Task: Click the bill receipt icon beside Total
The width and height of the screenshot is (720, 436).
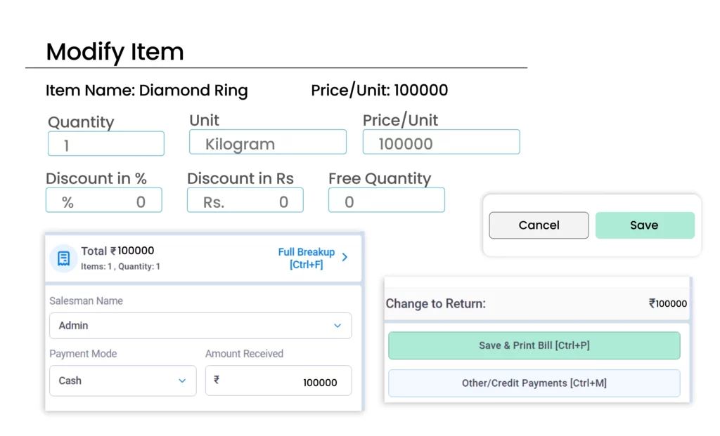Action: click(63, 258)
